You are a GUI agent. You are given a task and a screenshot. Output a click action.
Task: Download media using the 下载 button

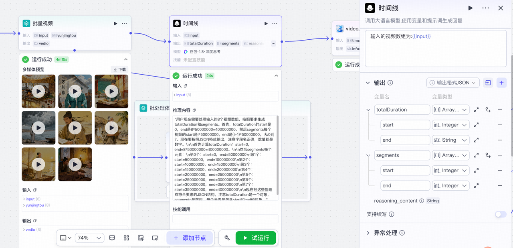click(x=119, y=69)
